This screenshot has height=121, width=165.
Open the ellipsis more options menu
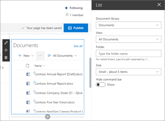pos(40,56)
